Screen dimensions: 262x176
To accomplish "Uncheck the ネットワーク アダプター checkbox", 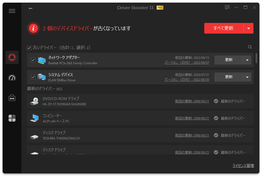I will [33, 60].
